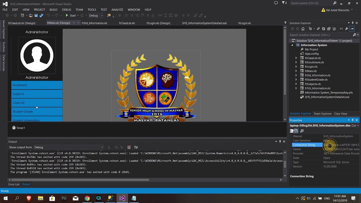Open the ANALYZE menu

[x=117, y=10]
